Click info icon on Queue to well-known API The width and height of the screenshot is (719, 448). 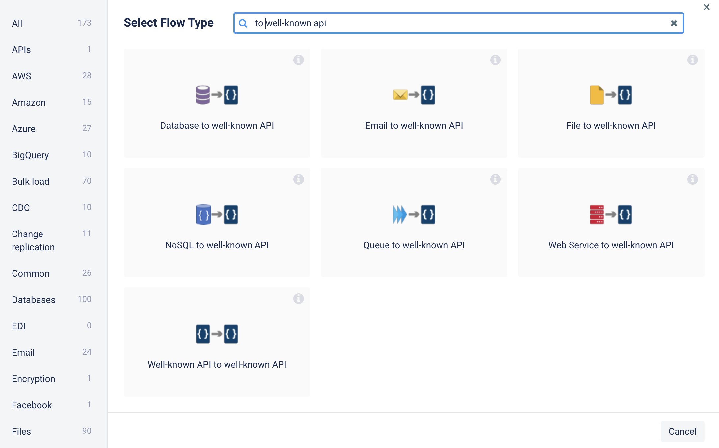pos(495,179)
